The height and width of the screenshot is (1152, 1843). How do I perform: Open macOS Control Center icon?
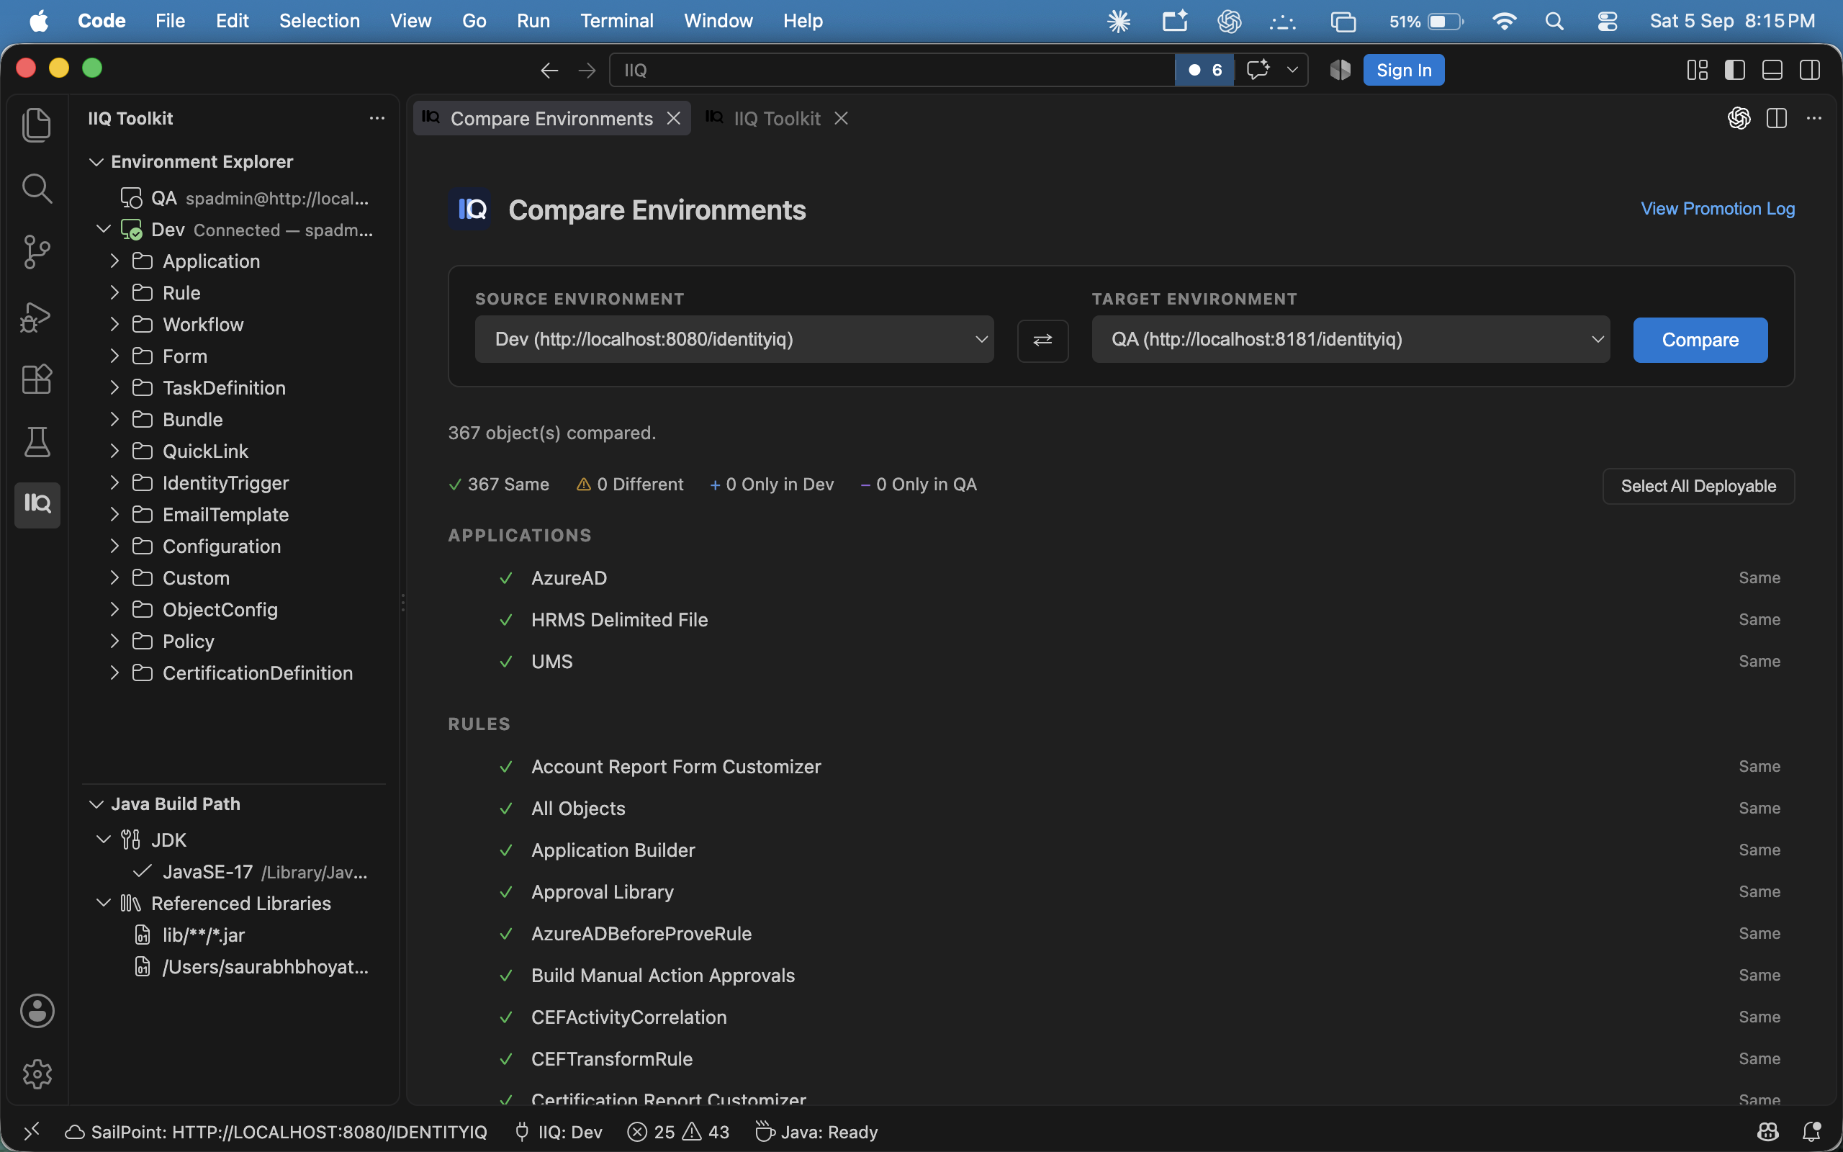coord(1608,21)
